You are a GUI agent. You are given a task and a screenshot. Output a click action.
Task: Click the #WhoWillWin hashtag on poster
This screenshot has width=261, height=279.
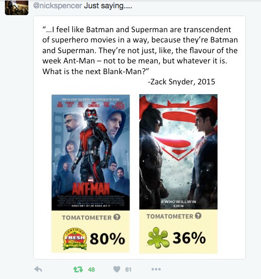[178, 201]
